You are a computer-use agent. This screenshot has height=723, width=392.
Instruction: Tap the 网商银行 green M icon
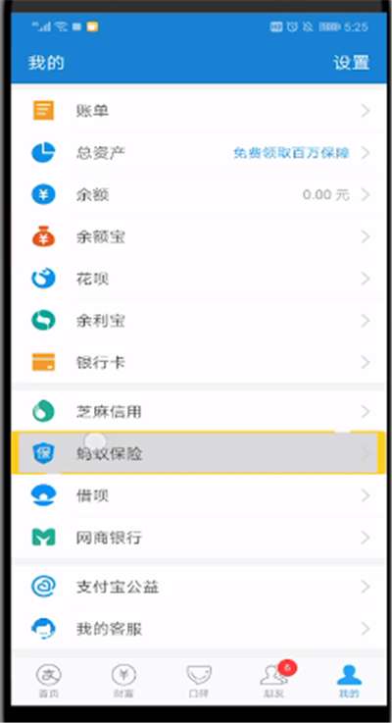[x=43, y=538]
